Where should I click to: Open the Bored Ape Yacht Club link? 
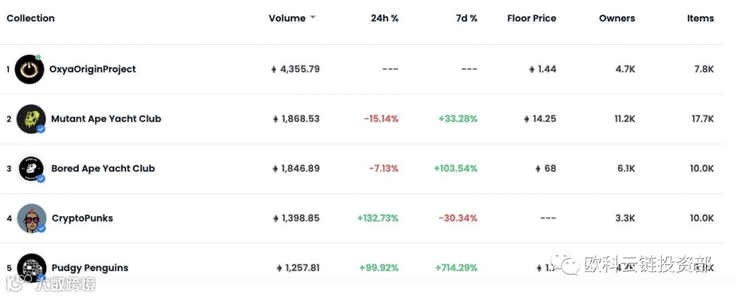coord(103,169)
